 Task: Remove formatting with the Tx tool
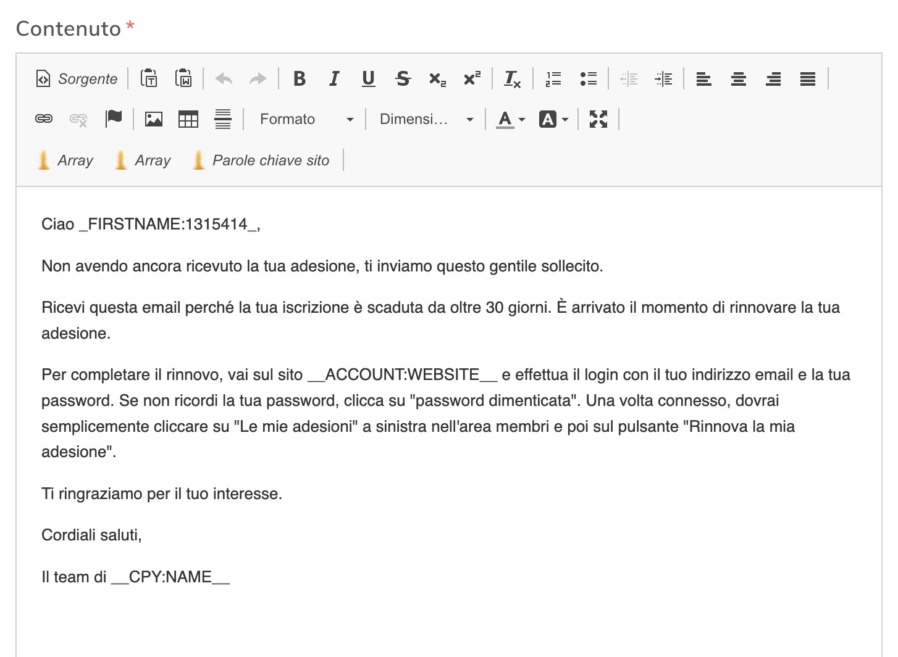[512, 78]
